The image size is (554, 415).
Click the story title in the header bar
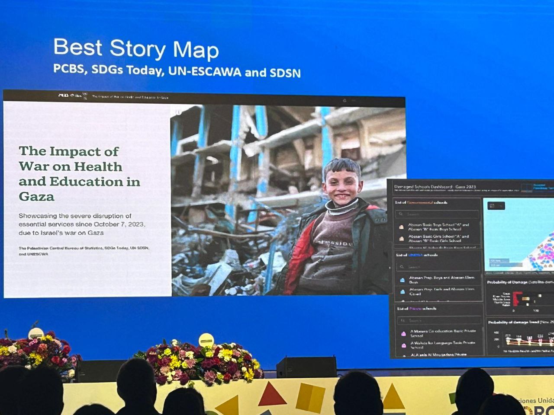pyautogui.click(x=130, y=97)
